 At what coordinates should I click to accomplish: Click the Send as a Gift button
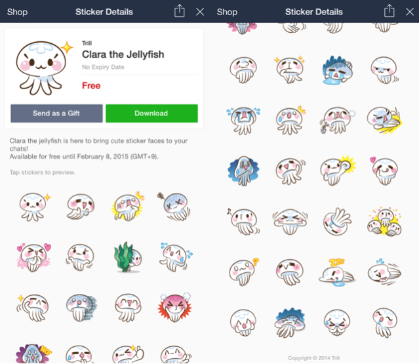tap(56, 113)
